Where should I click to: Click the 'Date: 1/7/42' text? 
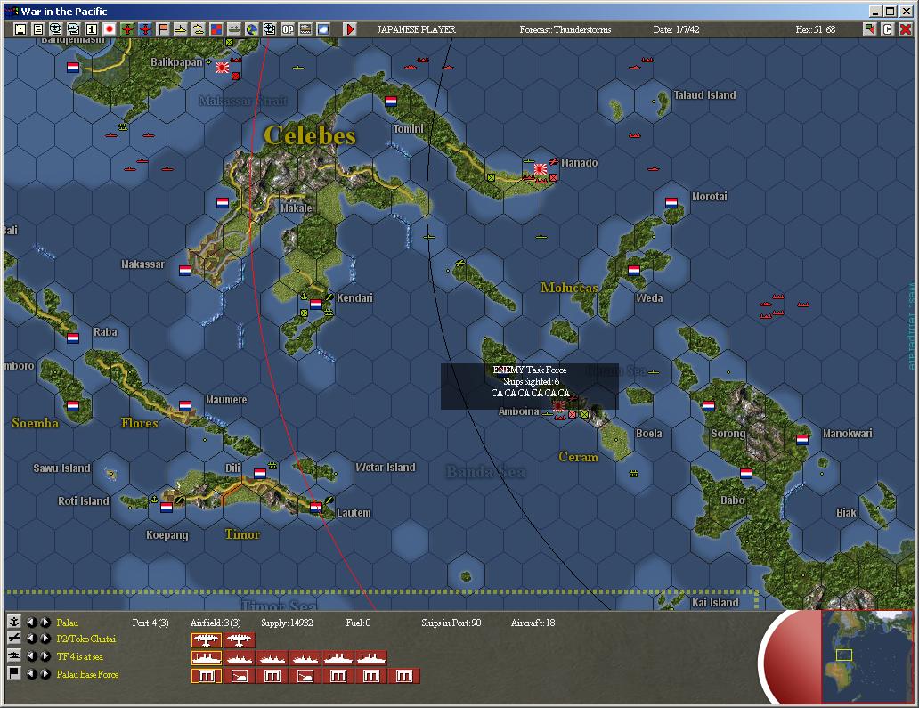[677, 29]
